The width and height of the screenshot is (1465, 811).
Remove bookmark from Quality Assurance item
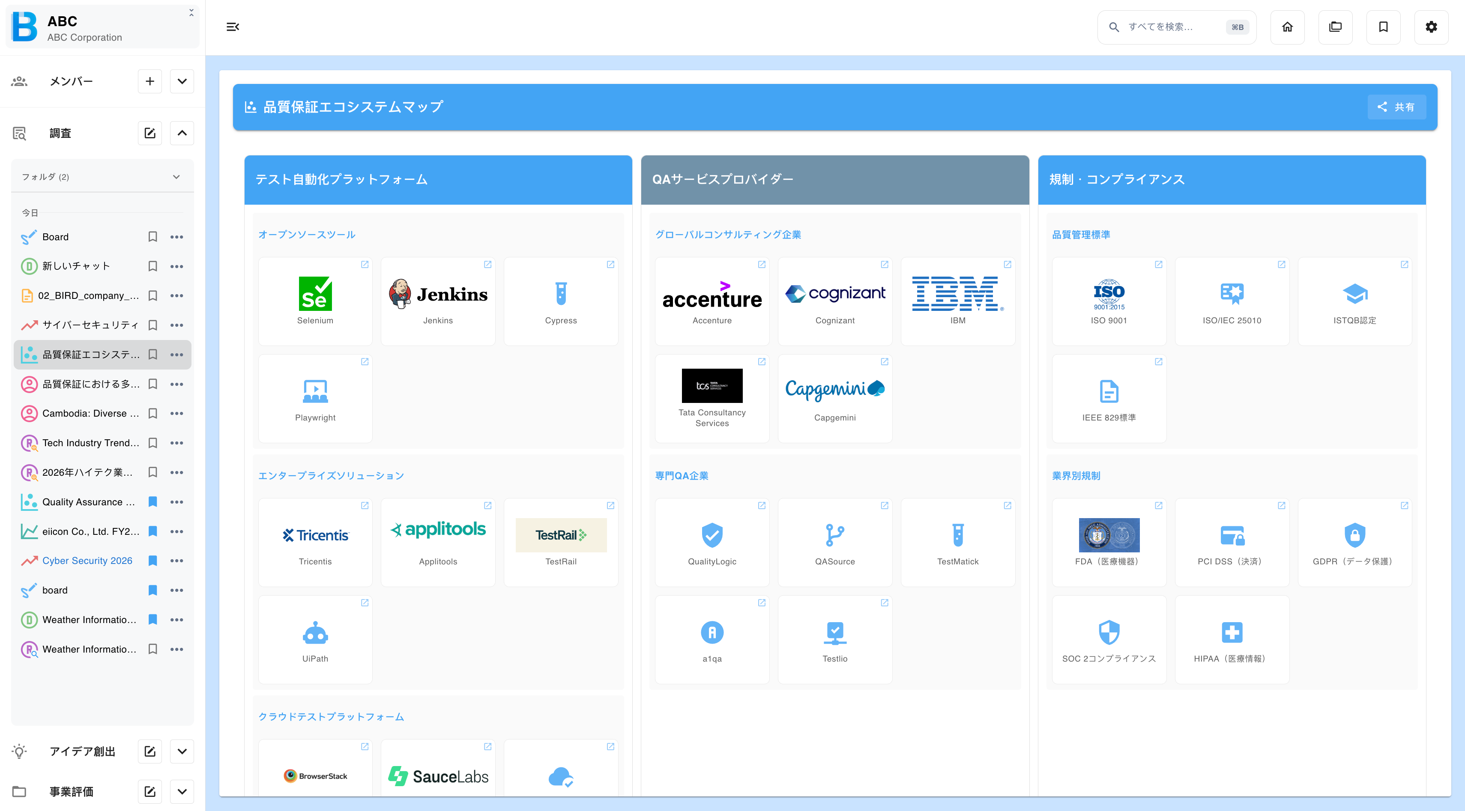pyautogui.click(x=152, y=502)
